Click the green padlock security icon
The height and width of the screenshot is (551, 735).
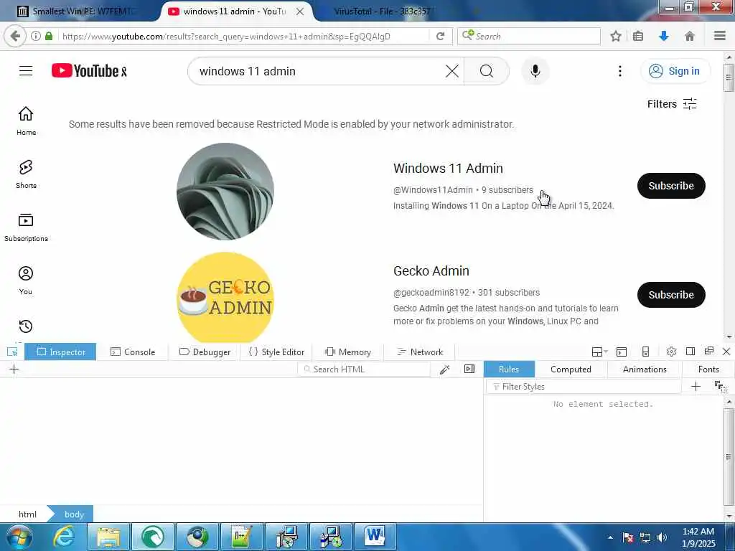49,36
